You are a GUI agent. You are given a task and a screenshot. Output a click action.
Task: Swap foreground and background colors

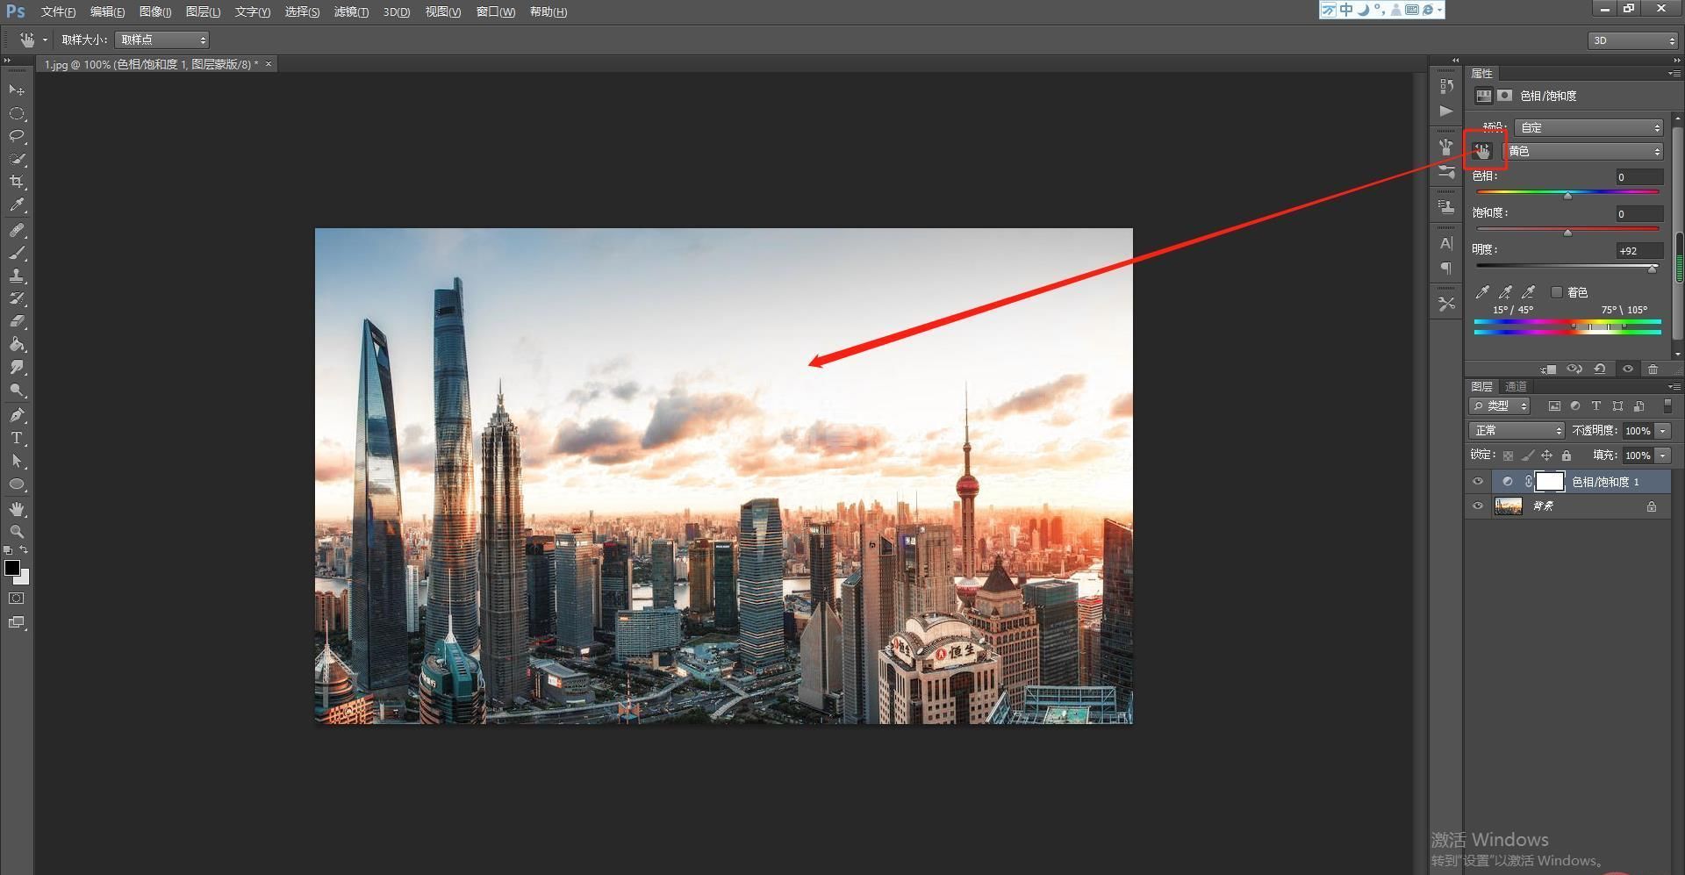(x=25, y=550)
